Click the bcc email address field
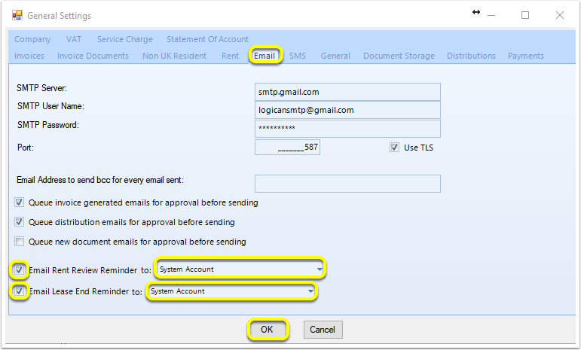Viewport: 581px width, 350px height. tap(347, 184)
